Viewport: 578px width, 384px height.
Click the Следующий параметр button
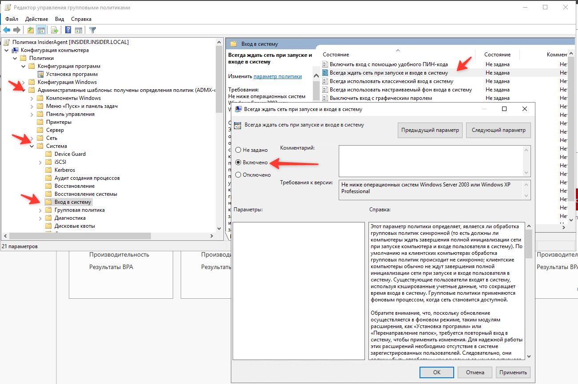click(499, 130)
